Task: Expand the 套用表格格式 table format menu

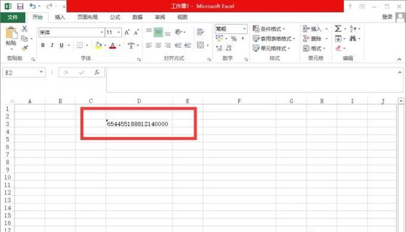Action: (274, 39)
